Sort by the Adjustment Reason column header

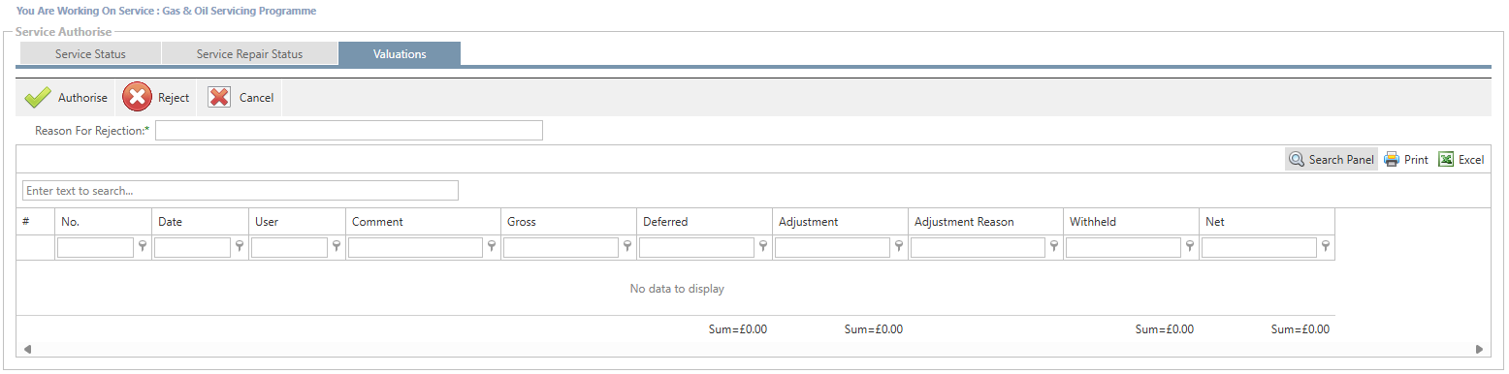click(985, 222)
